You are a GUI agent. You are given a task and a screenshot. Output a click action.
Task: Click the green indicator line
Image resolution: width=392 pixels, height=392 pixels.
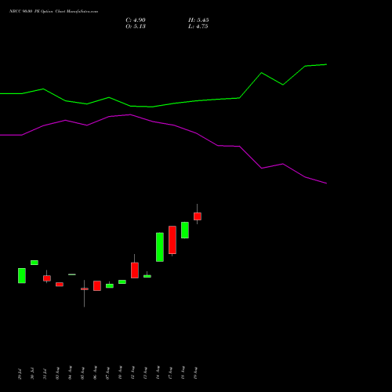point(163,105)
